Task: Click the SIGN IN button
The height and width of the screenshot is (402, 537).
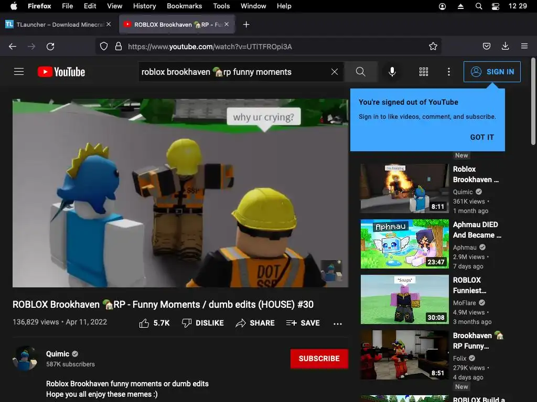Action: coord(492,72)
